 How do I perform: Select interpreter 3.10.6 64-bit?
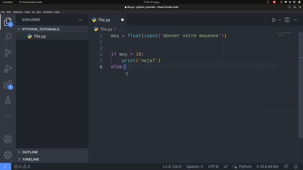point(267,166)
